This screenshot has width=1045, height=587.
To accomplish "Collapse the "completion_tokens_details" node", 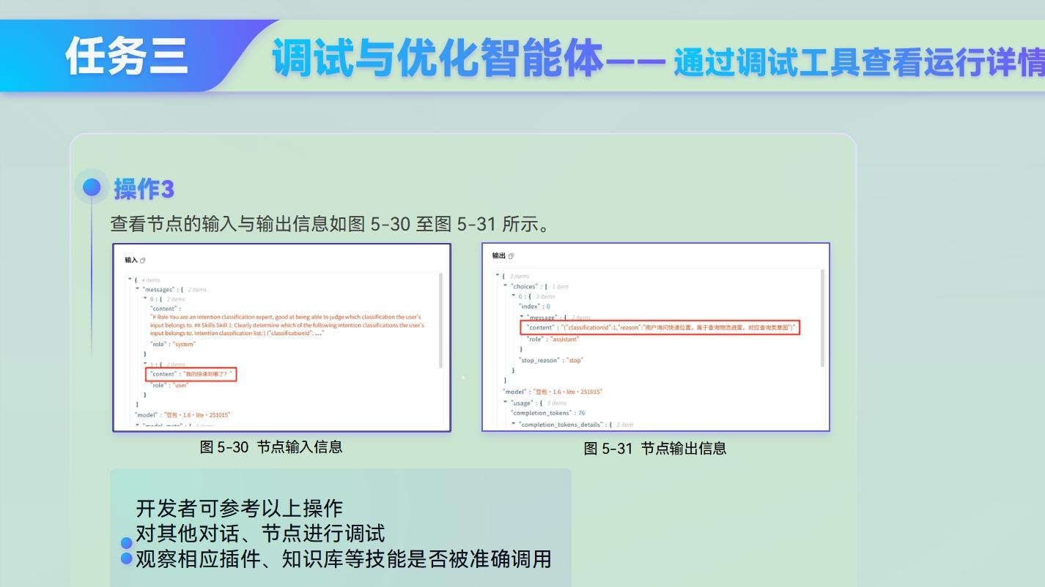I will click(x=514, y=424).
